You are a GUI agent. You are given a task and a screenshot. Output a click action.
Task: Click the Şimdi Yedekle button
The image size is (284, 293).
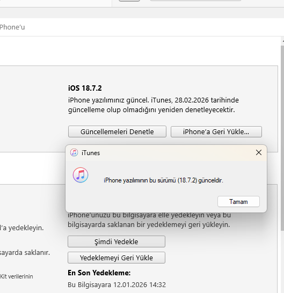point(116,241)
